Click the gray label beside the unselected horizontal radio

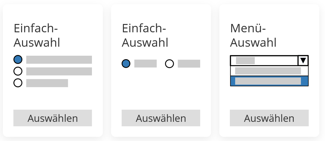189,64
